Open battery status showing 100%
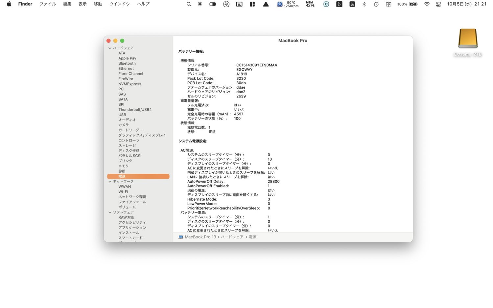 click(407, 4)
